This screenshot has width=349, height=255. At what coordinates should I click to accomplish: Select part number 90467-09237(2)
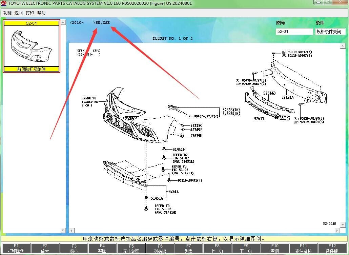tap(206, 116)
